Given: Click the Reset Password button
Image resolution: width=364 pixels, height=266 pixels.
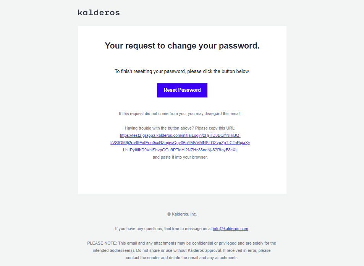Looking at the screenshot, I should (182, 90).
